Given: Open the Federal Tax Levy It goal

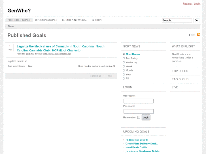Looking at the screenshot, I should tap(137, 140).
